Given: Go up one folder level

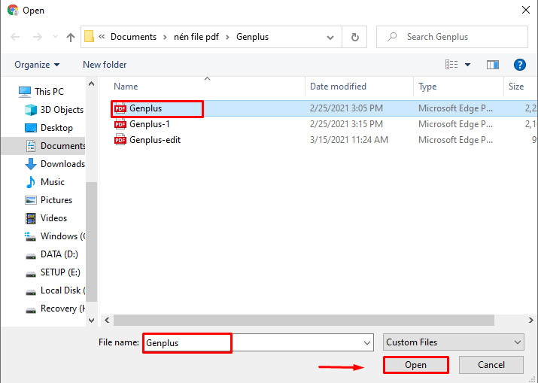Looking at the screenshot, I should (70, 37).
